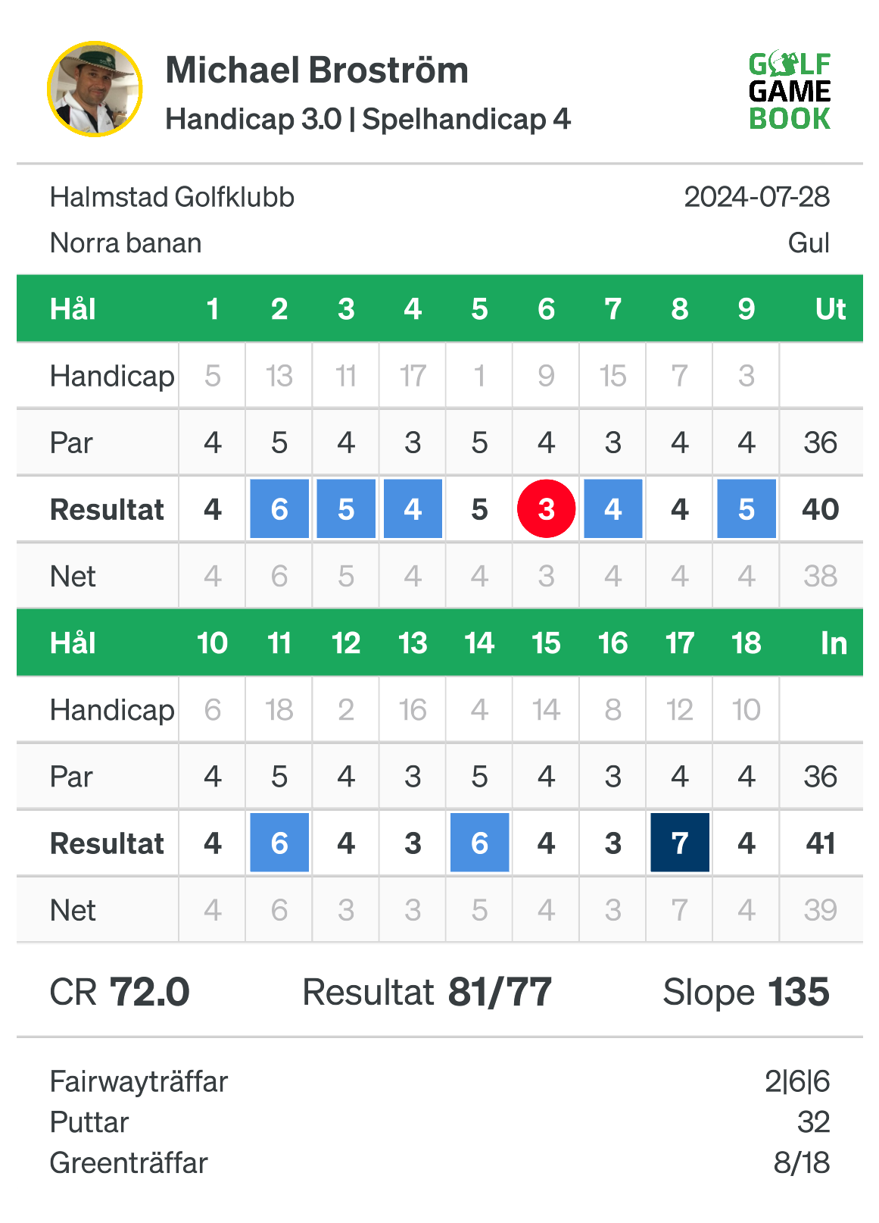This screenshot has width=879, height=1223.
Task: Select the CR 72.0 rating
Action: coord(120,992)
